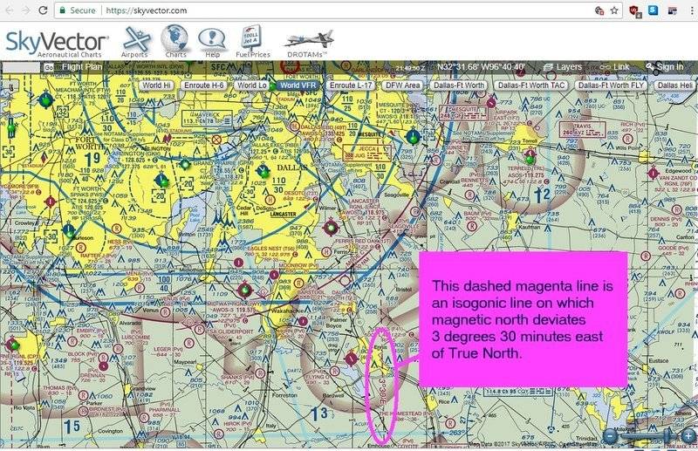The height and width of the screenshot is (451, 698).
Task: Click the translate/globe icon in the address bar
Action: coord(599,10)
